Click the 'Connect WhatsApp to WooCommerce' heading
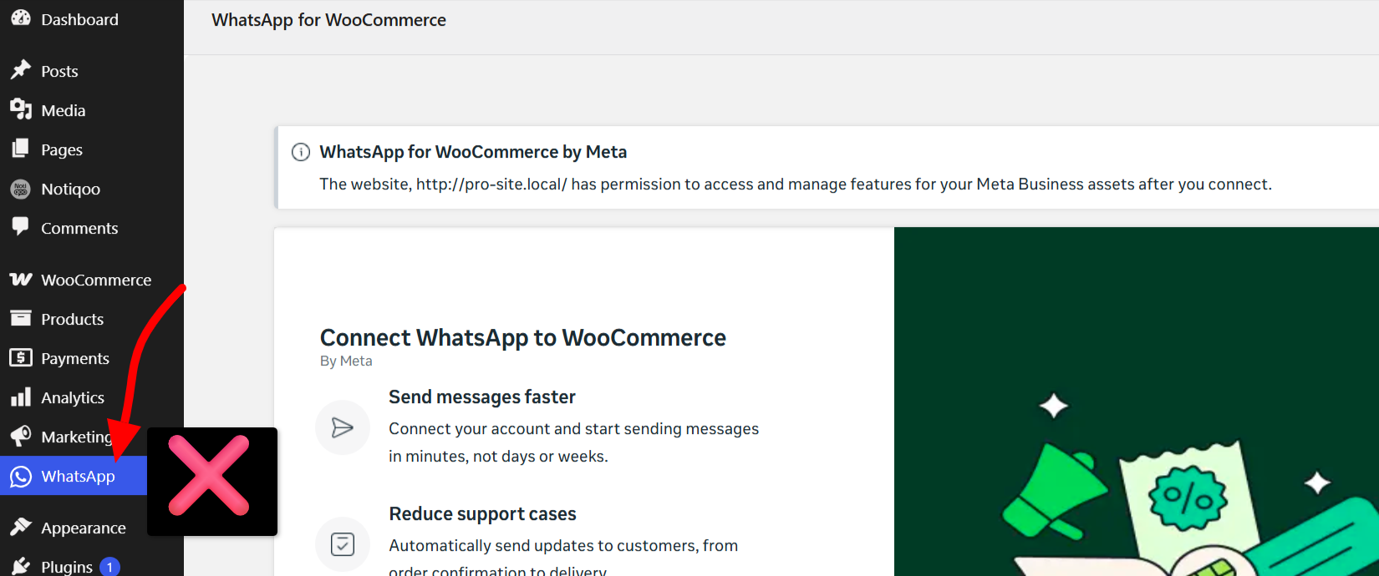 tap(522, 337)
